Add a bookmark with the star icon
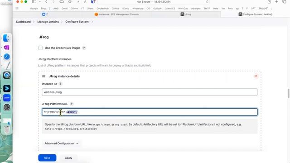Image resolution: width=290 pixels, height=163 pixels. click(70, 2)
